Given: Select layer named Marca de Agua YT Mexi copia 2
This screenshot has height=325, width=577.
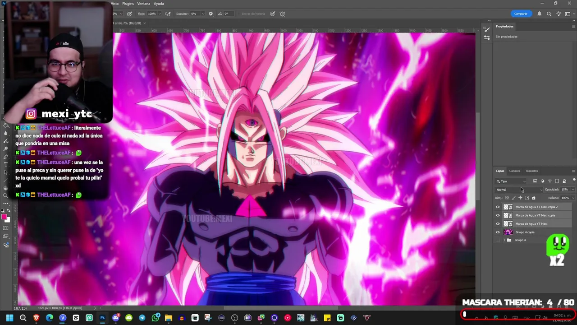Looking at the screenshot, I should coord(536,207).
